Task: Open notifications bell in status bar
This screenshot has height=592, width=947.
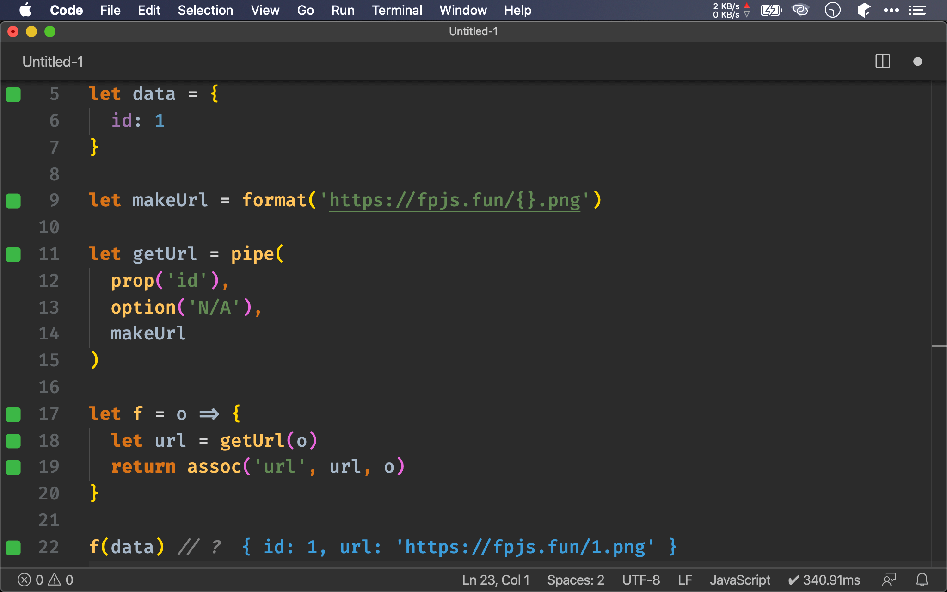Action: tap(922, 580)
